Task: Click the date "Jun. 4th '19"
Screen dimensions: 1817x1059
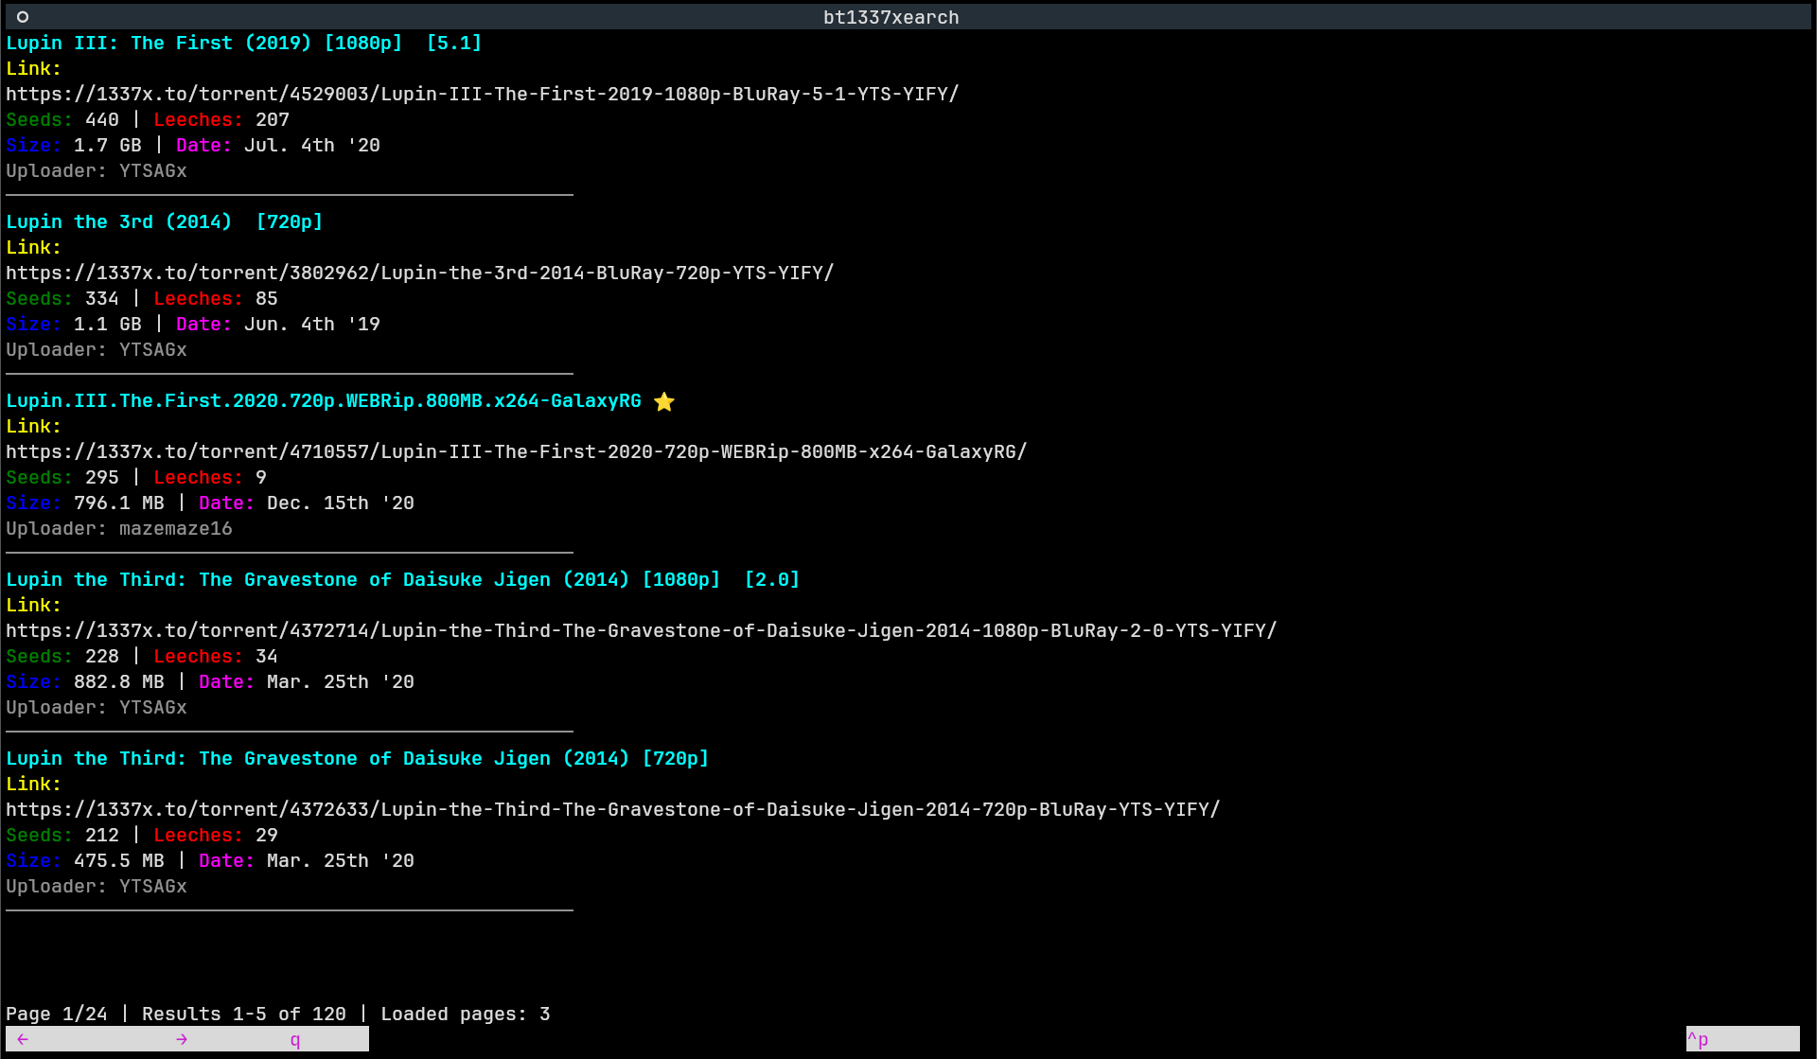Action: point(312,324)
